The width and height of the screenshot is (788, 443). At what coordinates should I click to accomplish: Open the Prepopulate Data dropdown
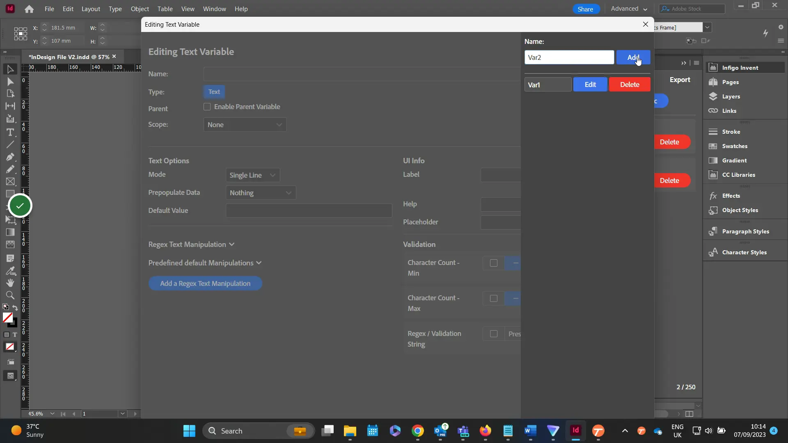[261, 193]
